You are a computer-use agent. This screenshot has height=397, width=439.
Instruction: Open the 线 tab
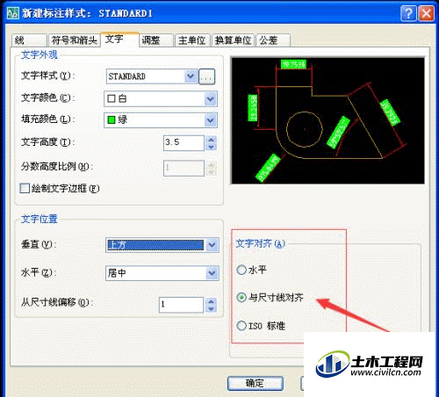[29, 40]
